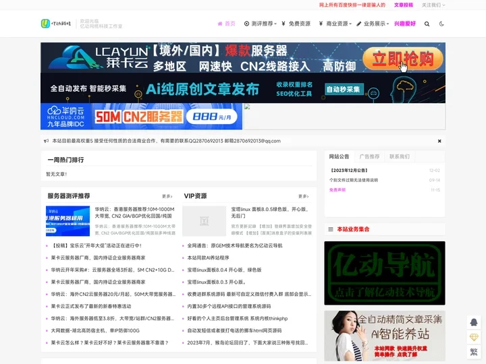
Task: Open 【2023年12月公告】 announcement
Action: point(349,171)
